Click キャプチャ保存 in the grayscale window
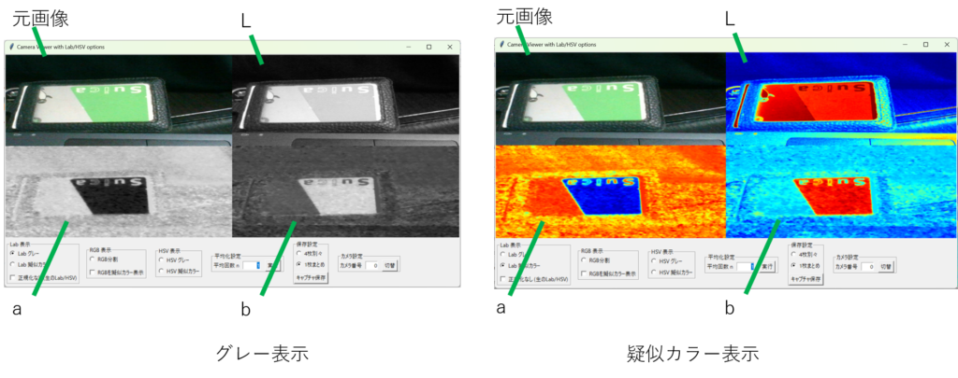 pyautogui.click(x=311, y=277)
